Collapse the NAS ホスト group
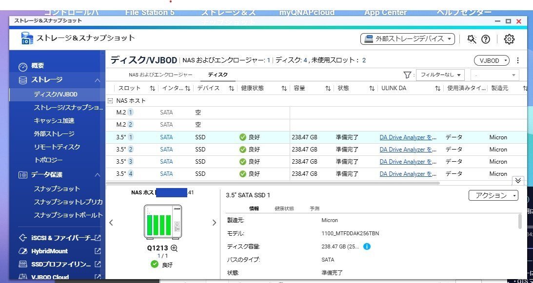Viewport: 533px width, 283px height. pyautogui.click(x=110, y=101)
